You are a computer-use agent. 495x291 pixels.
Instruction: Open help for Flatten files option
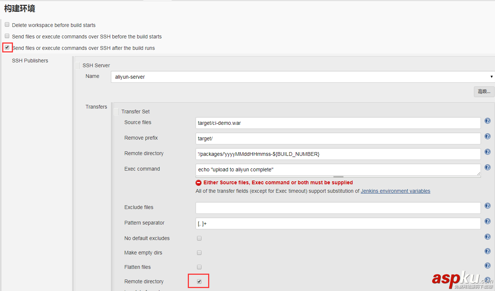487,266
